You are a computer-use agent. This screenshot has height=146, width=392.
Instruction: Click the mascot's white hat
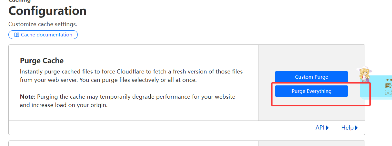365,69
